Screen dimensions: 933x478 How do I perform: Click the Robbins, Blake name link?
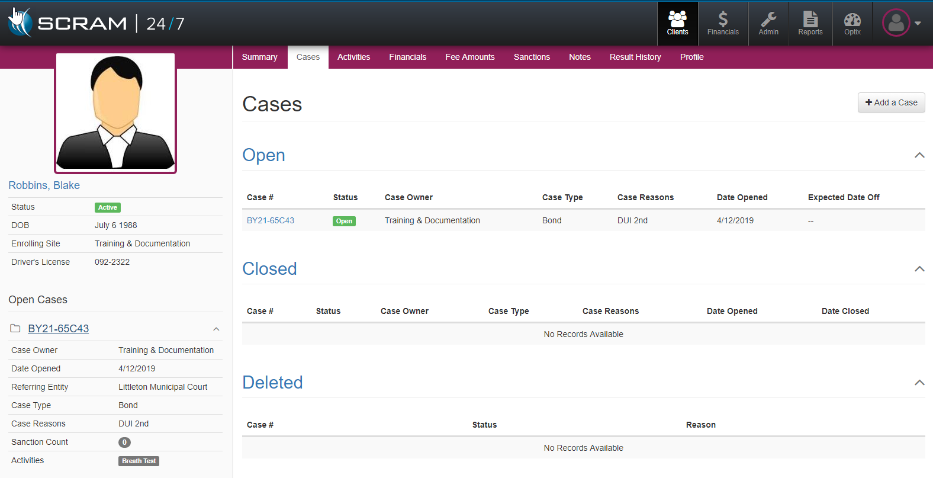[44, 185]
